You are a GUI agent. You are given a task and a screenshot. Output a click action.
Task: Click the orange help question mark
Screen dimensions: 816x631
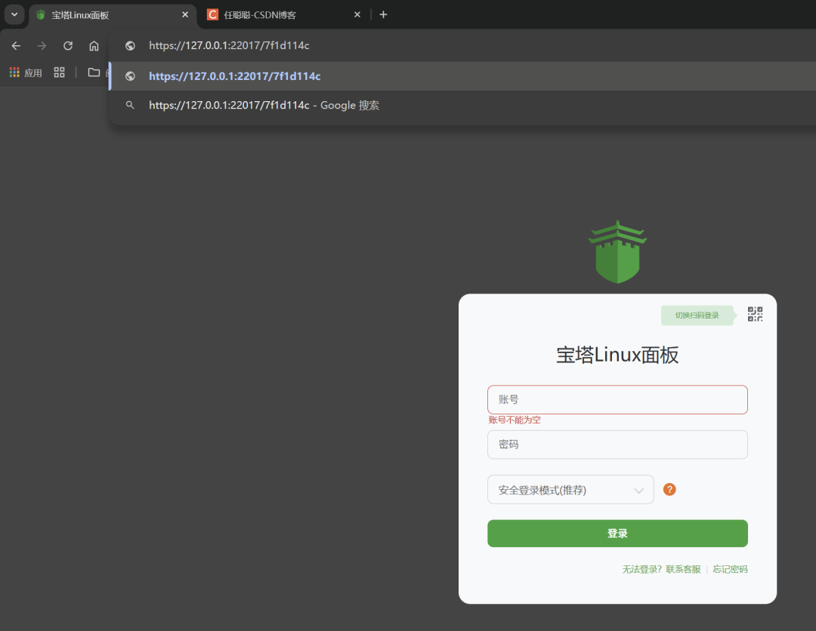[669, 489]
